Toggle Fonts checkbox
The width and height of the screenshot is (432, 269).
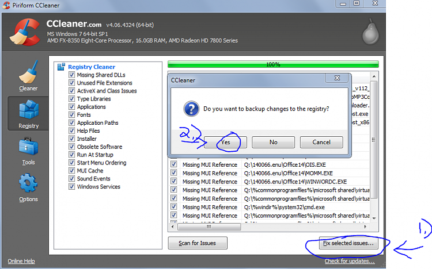(x=71, y=115)
